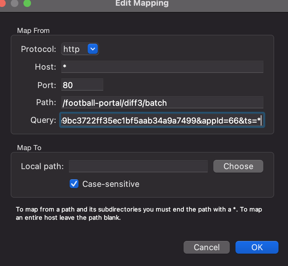Confirm the mapping with OK
The width and height of the screenshot is (288, 266).
coord(257,247)
